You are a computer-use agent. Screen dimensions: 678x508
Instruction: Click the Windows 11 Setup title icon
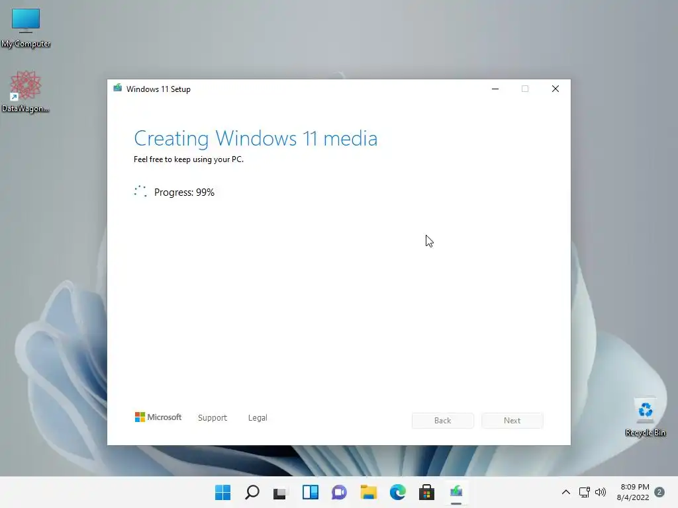click(117, 88)
